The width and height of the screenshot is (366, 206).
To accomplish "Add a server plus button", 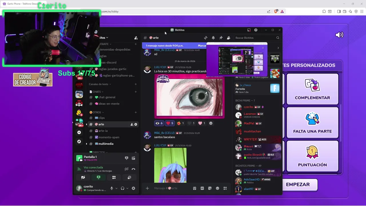I will tap(79, 132).
